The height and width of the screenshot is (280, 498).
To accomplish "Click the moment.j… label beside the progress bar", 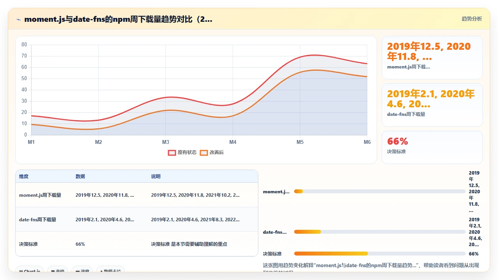I will (x=276, y=192).
